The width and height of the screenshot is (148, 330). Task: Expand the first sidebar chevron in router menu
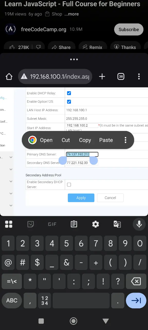tap(11, 157)
